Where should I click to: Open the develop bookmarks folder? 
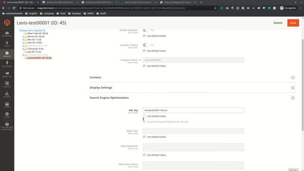tap(75, 13)
